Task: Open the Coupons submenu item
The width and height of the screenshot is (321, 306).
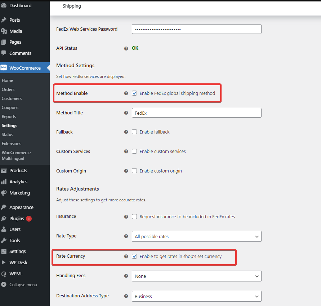Action: [x=10, y=108]
